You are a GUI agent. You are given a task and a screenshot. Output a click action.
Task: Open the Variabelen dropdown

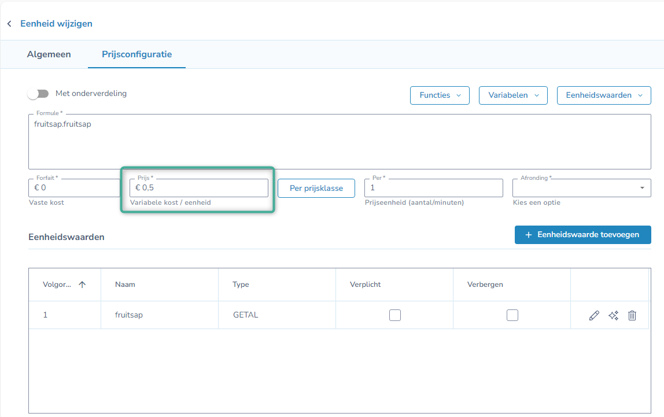513,95
